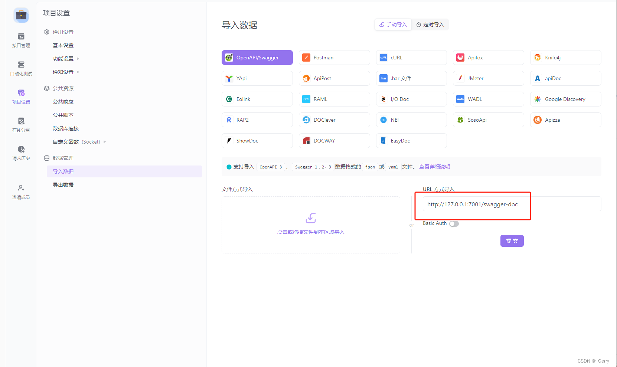Open 基本设置 menu item
The width and height of the screenshot is (617, 367).
[63, 45]
